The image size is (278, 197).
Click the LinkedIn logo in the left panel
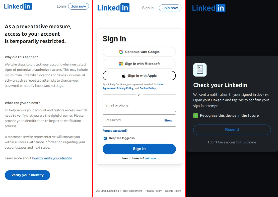click(18, 6)
